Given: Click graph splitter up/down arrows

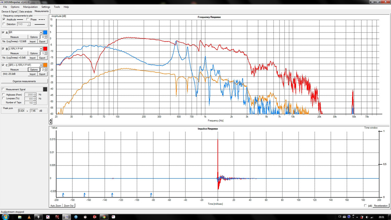Looking at the screenshot, I should [50, 121].
